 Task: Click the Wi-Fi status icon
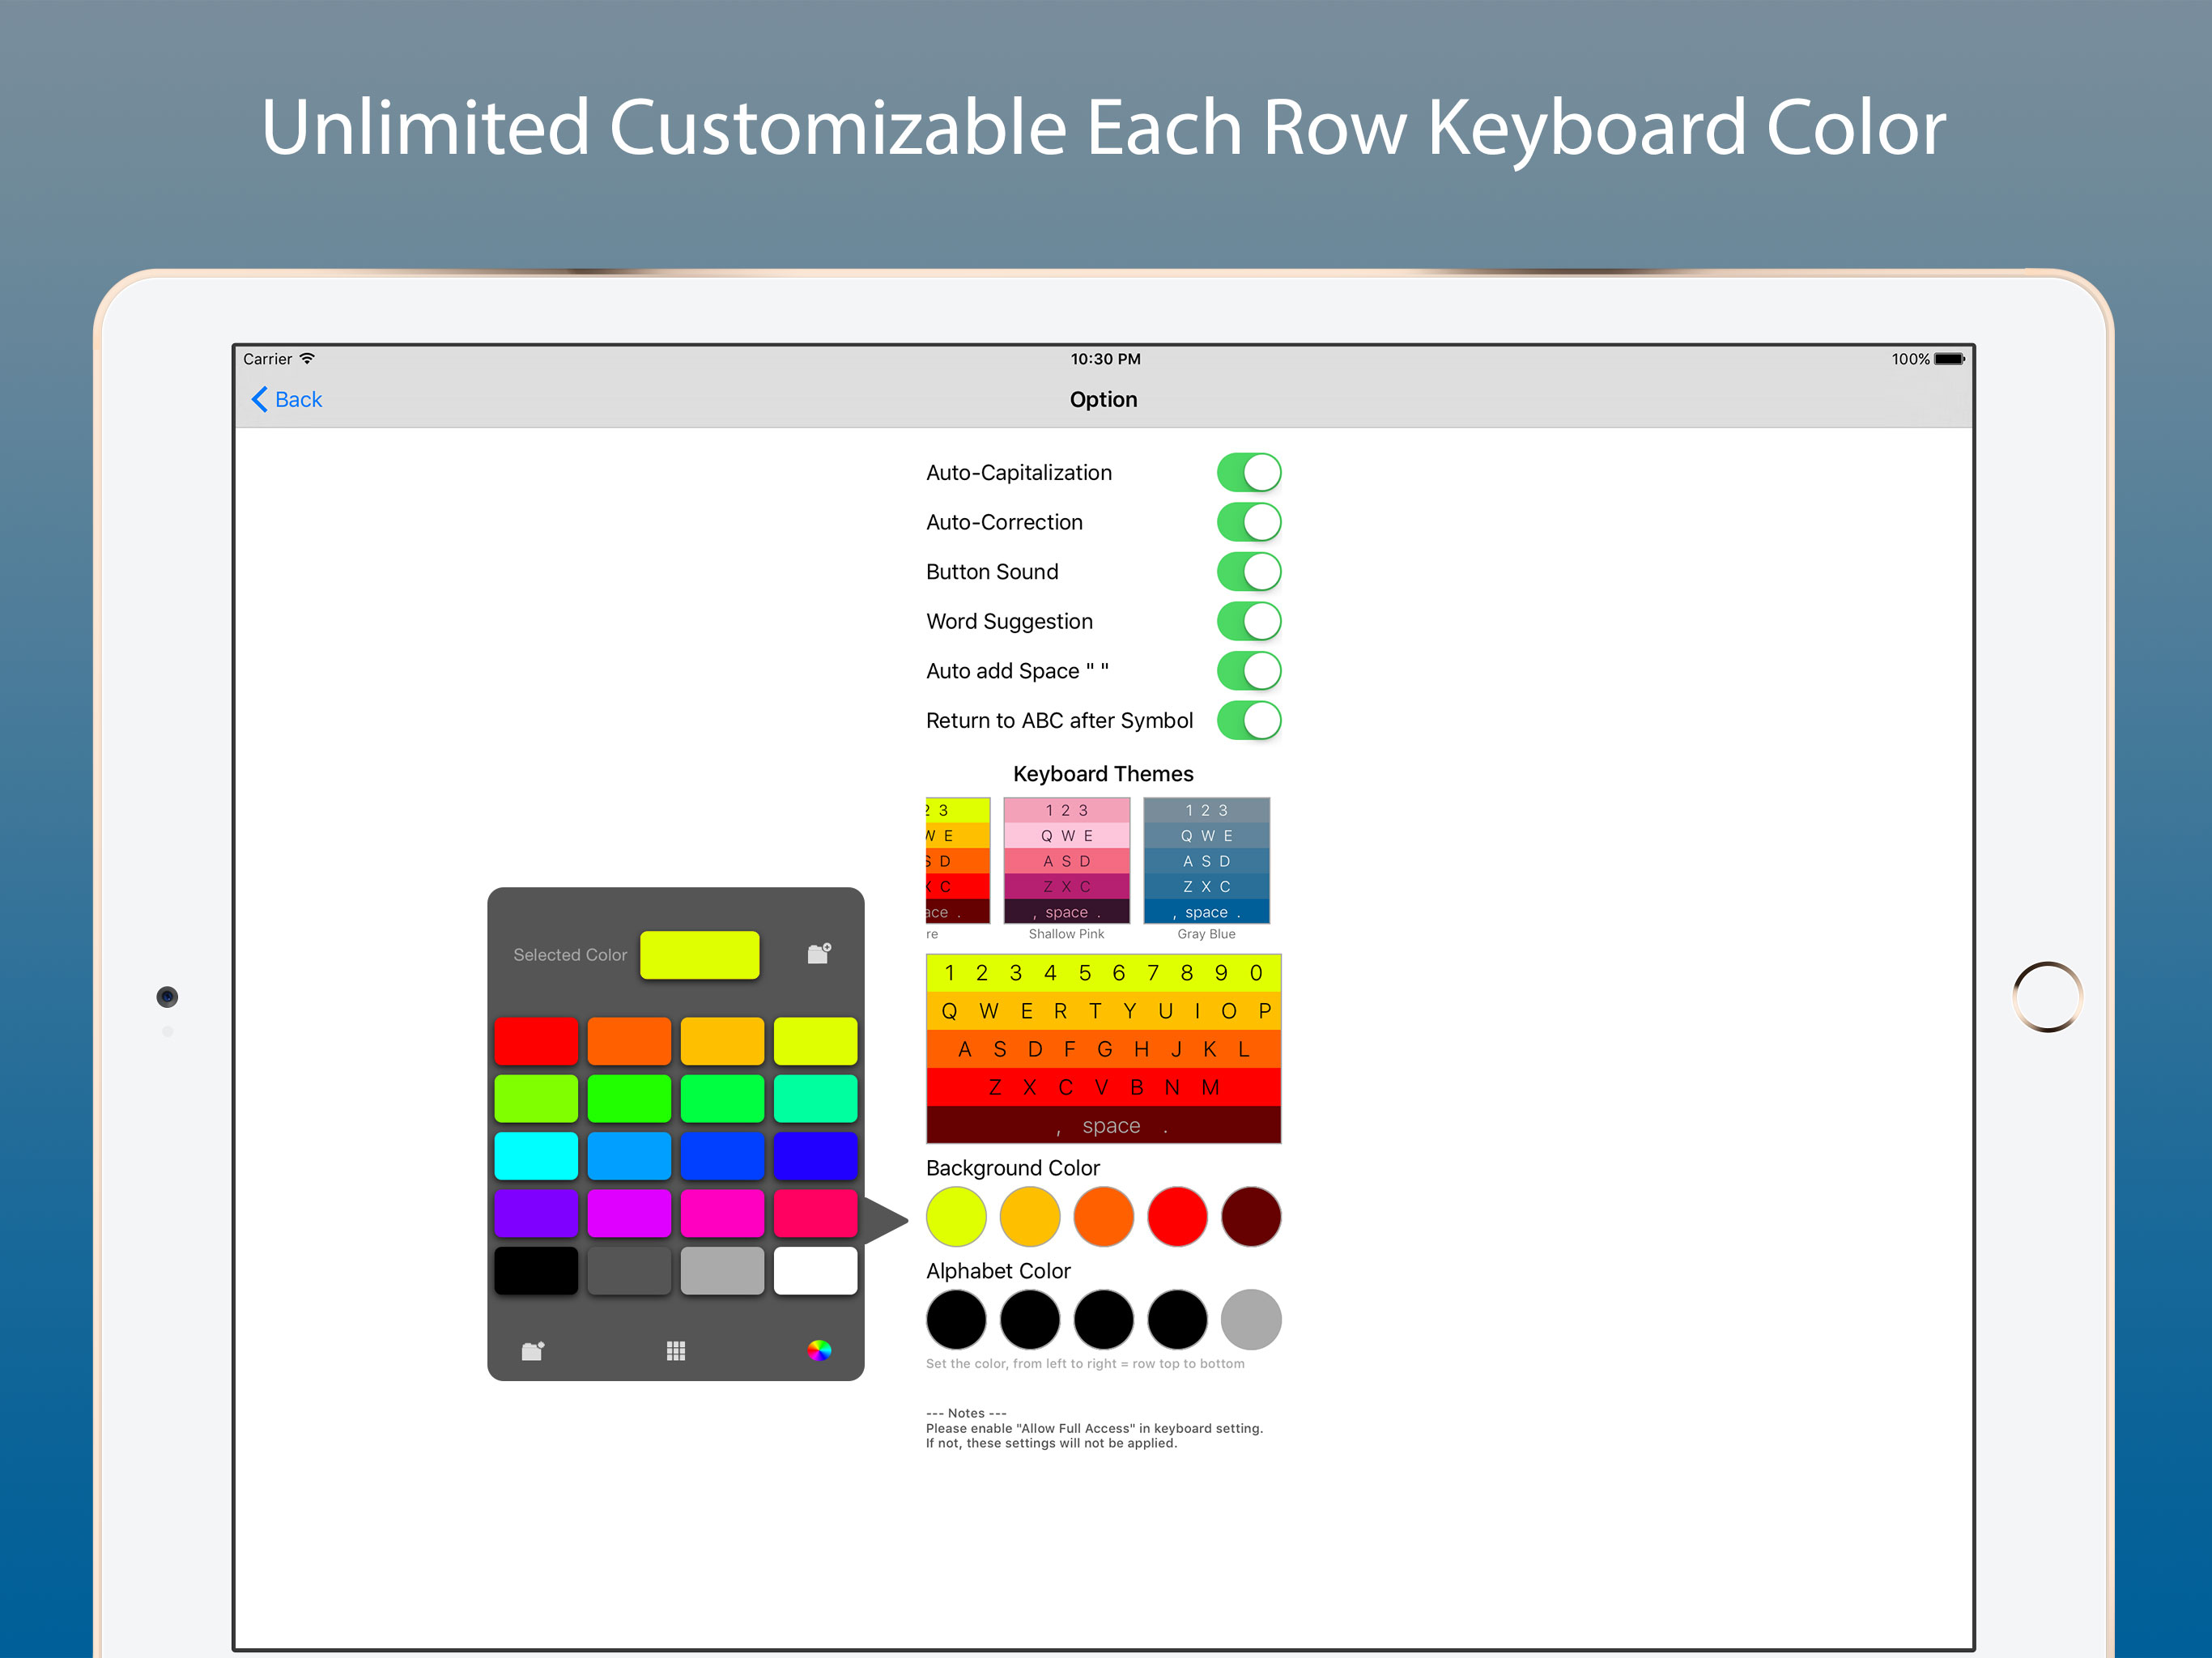(x=308, y=358)
